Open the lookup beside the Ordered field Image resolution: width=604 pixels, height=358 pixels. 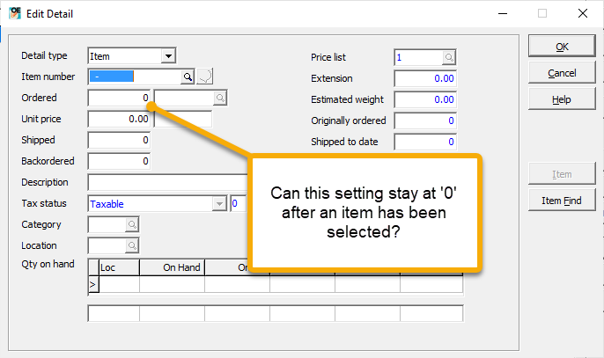pyautogui.click(x=220, y=98)
